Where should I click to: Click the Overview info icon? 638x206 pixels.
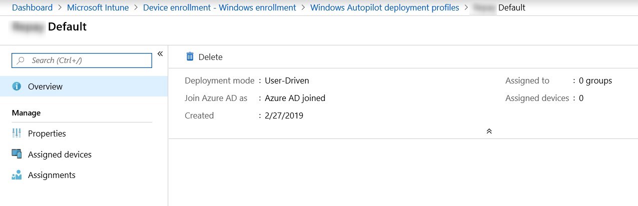(x=17, y=86)
